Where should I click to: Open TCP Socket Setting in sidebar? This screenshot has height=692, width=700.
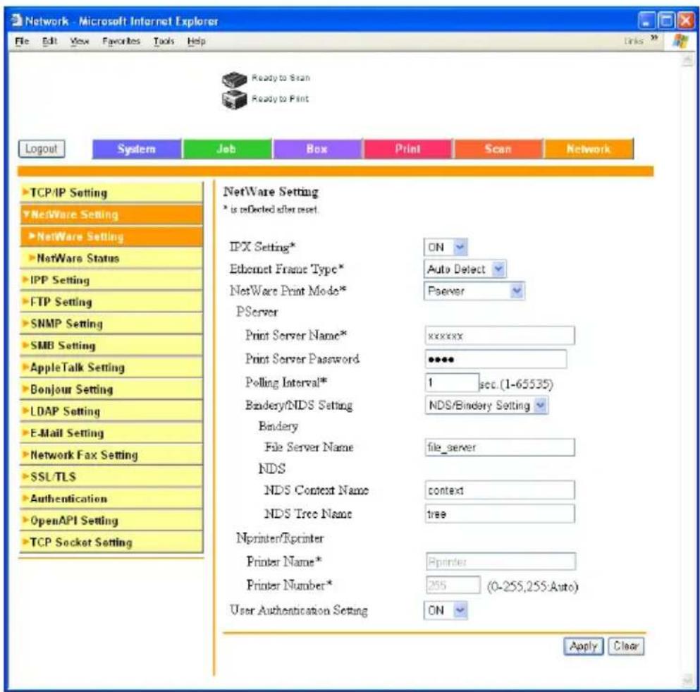click(x=111, y=542)
